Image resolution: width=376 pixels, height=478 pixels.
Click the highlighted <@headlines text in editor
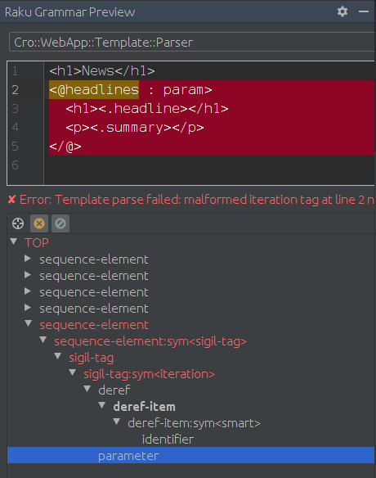94,90
